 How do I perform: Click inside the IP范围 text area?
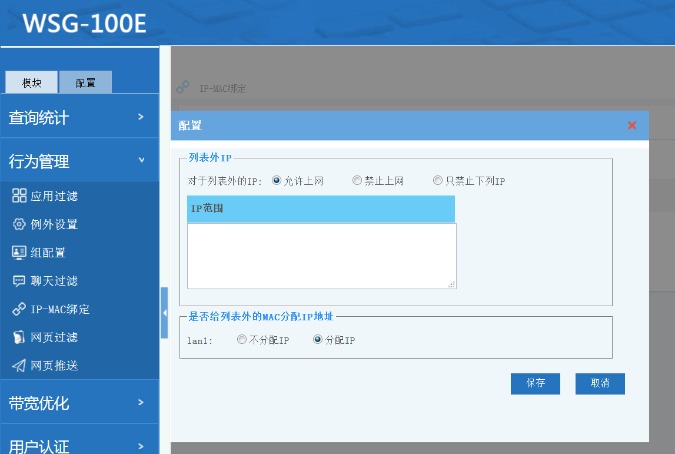click(x=321, y=256)
